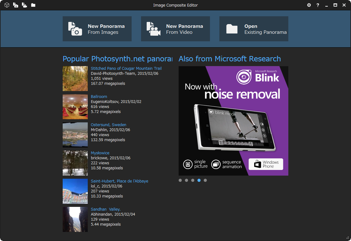Select the first carousel dot

(180, 180)
